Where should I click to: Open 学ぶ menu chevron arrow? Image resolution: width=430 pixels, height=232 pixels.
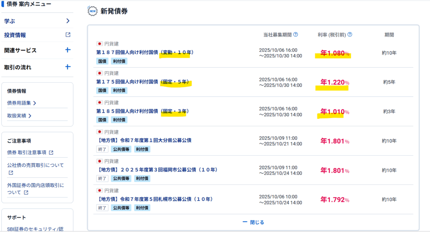point(68,21)
